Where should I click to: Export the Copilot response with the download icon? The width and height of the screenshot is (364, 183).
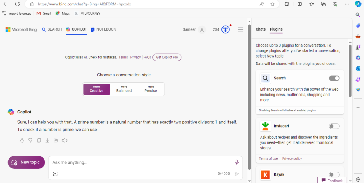pyautogui.click(x=47, y=140)
